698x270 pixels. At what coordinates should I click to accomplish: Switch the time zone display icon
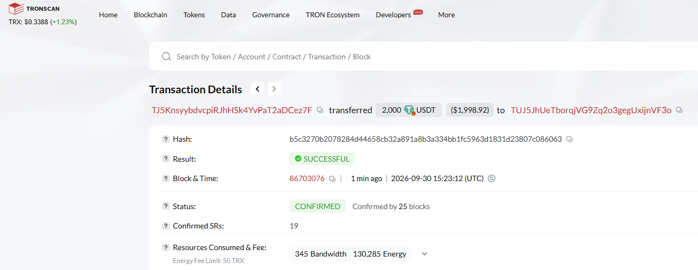pyautogui.click(x=492, y=178)
